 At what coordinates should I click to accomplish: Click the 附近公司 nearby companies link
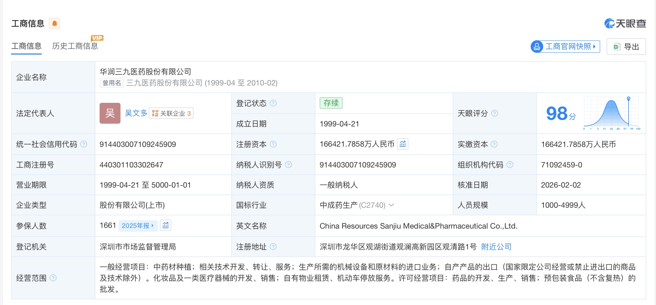496,247
